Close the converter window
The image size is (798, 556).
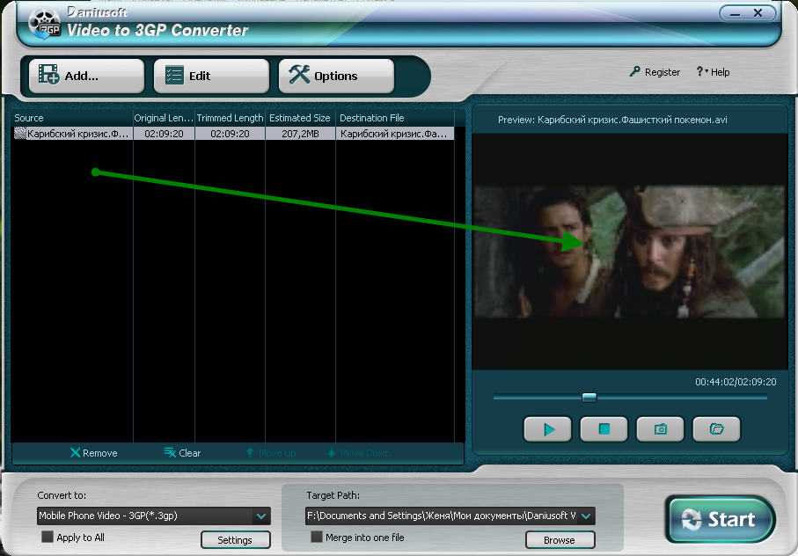coord(758,13)
